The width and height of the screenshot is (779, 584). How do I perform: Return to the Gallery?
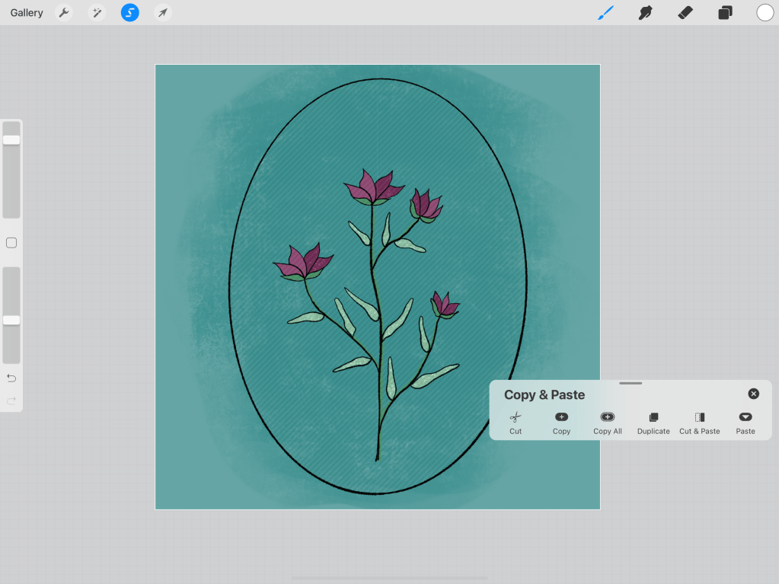point(27,13)
